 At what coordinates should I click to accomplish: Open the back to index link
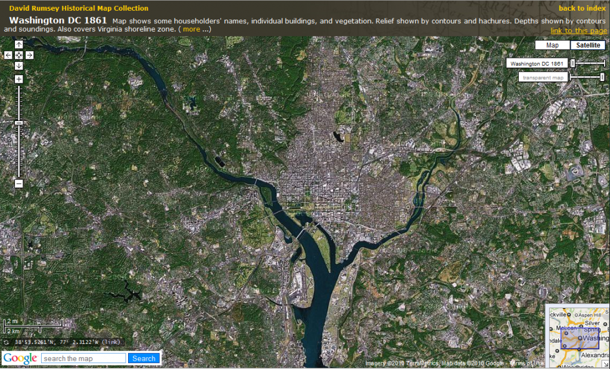(x=582, y=8)
